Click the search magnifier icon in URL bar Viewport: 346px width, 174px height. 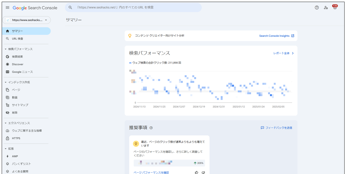coord(70,7)
